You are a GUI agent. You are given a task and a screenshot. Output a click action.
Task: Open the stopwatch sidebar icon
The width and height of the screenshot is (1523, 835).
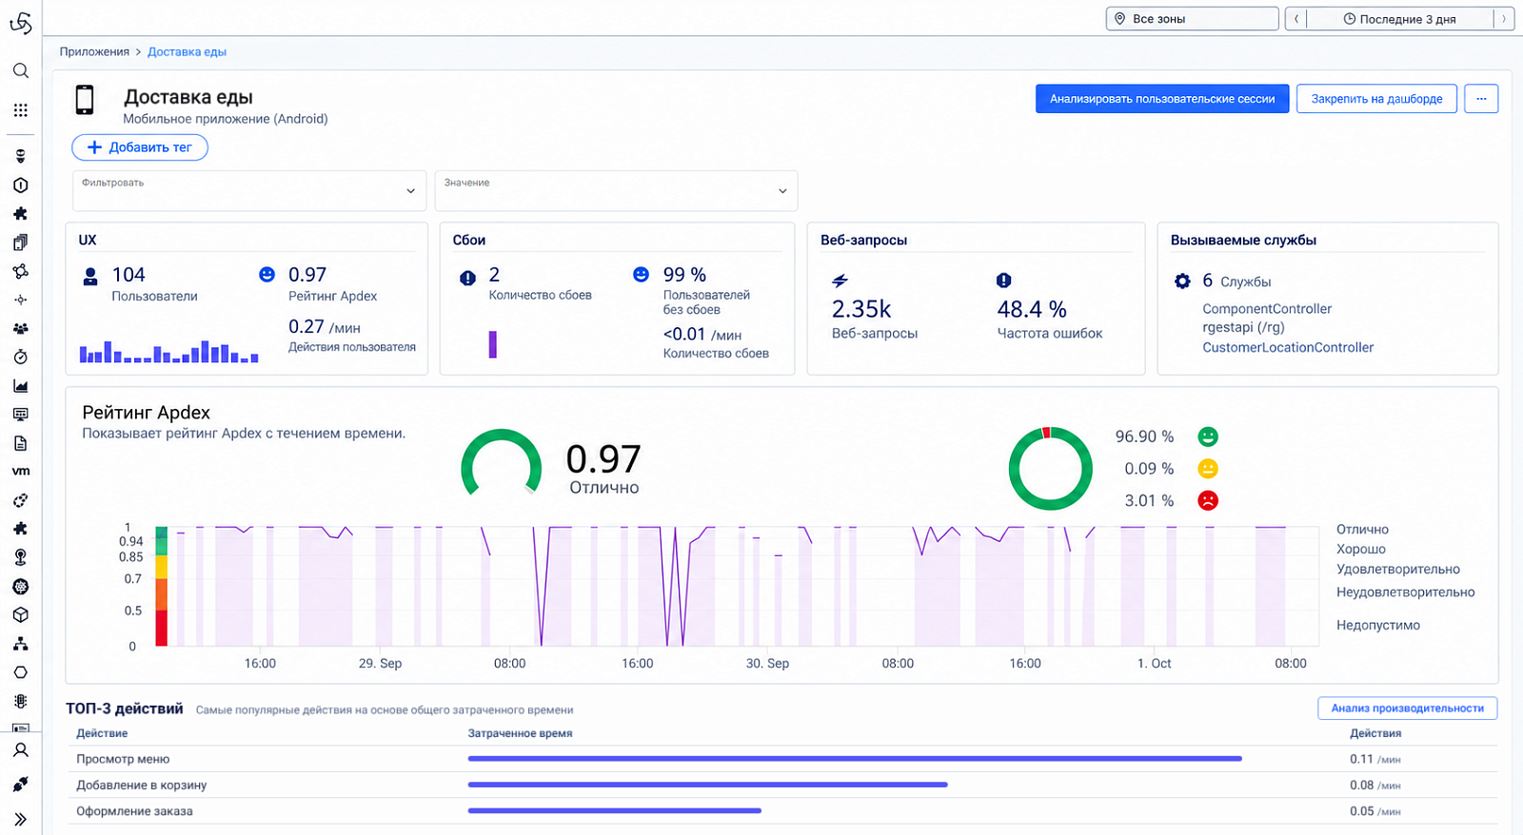click(x=20, y=357)
